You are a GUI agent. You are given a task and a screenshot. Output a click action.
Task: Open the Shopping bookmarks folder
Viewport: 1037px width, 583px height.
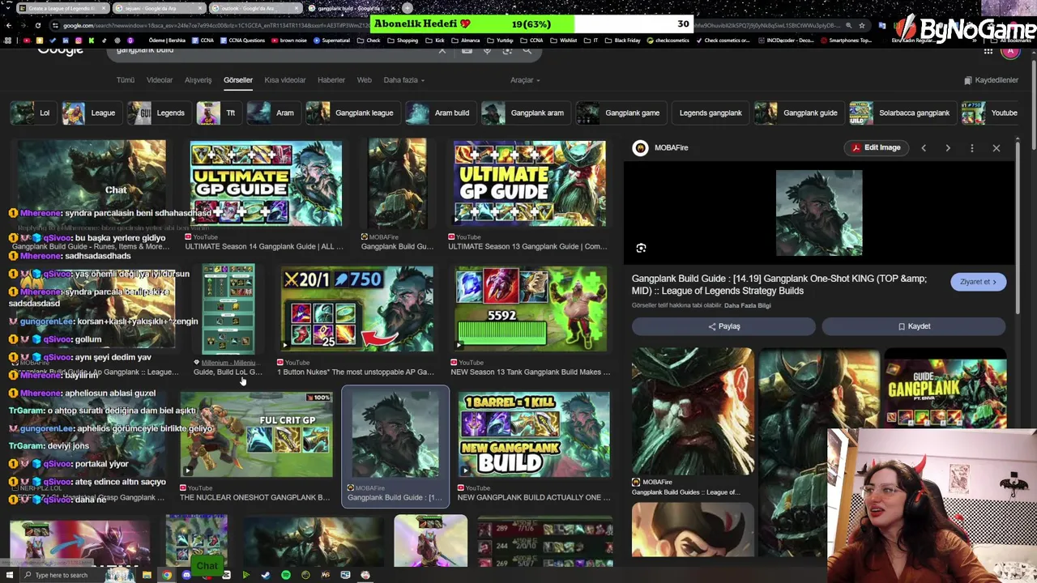pos(403,40)
